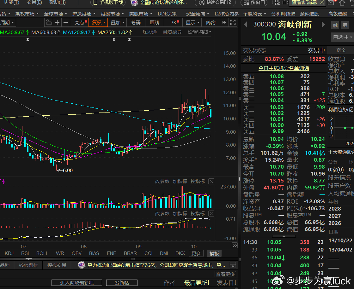
Task: Click the double-arrow more tools icon
Action: (x=224, y=22)
